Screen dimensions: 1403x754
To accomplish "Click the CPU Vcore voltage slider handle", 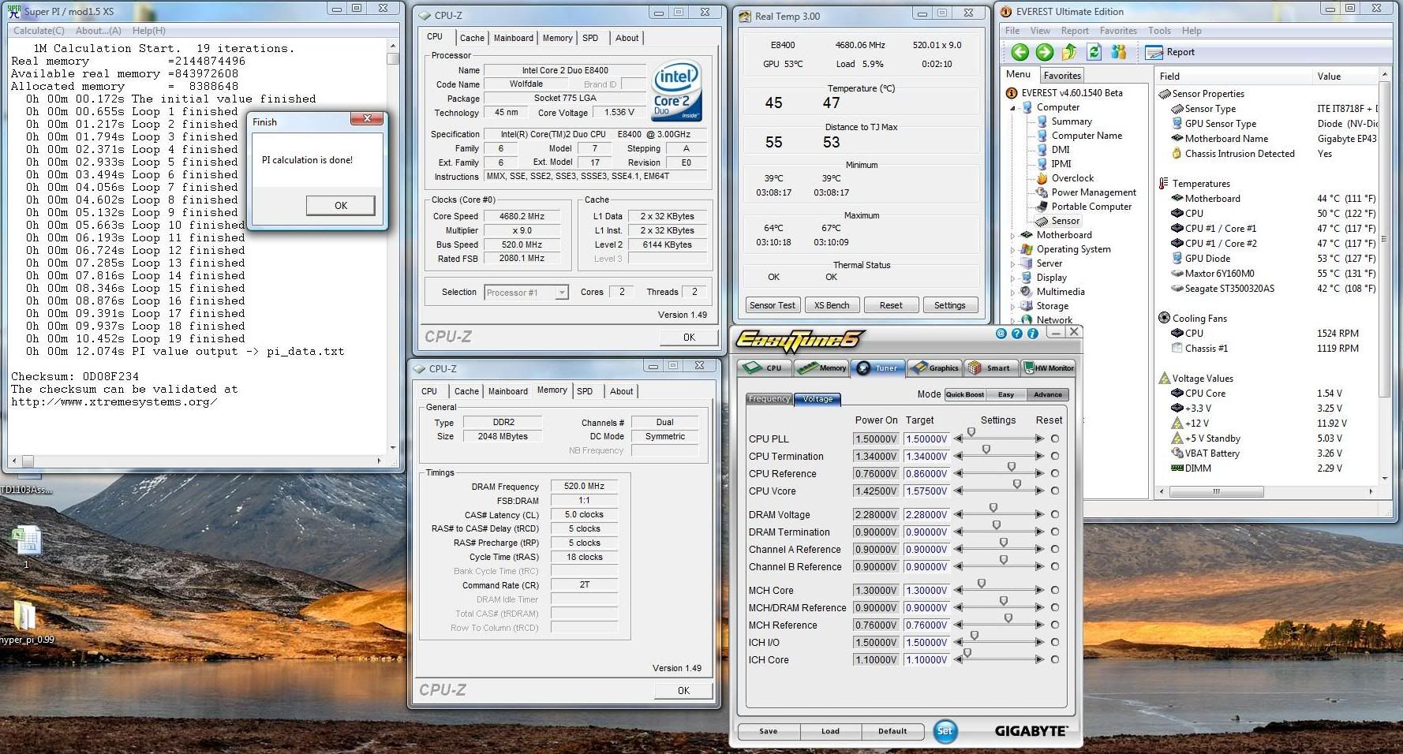I will [x=1016, y=484].
